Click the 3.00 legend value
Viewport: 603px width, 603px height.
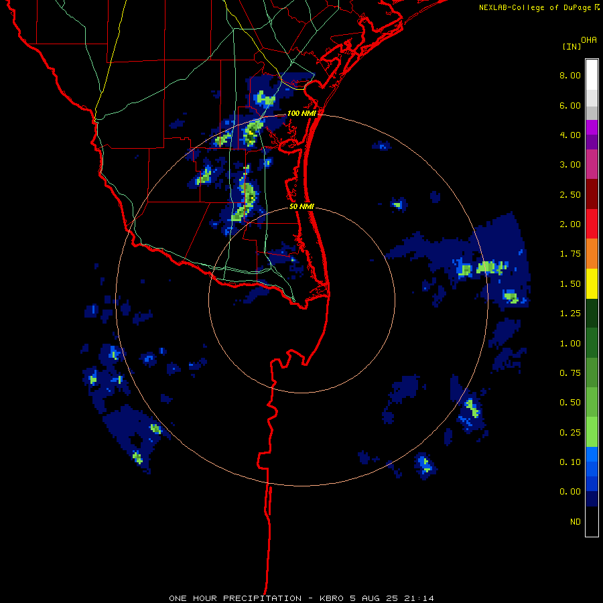(570, 165)
